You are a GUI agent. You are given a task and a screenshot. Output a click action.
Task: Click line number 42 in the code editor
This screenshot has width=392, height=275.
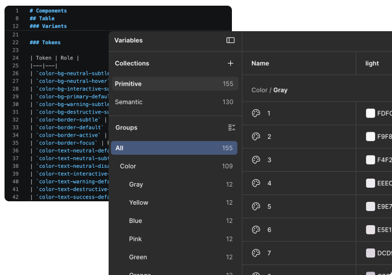point(15,197)
